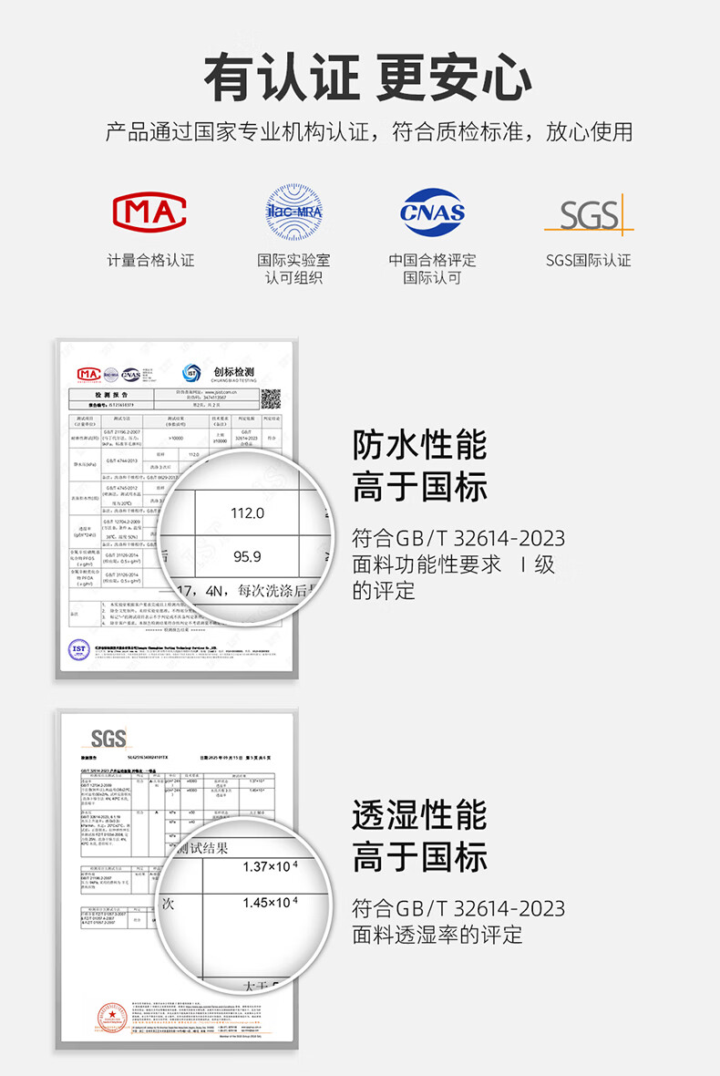Viewport: 720px width, 1076px height.
Task: Click magnified label 测试结果
Action: [x=202, y=848]
